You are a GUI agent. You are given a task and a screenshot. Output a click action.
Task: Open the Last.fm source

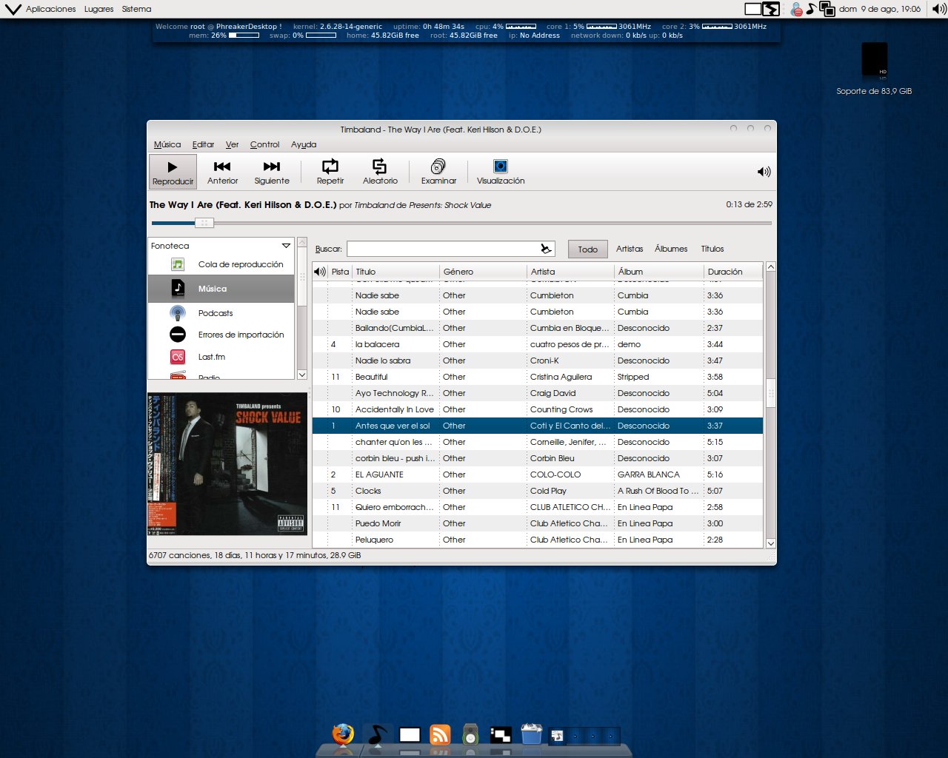[x=221, y=357]
